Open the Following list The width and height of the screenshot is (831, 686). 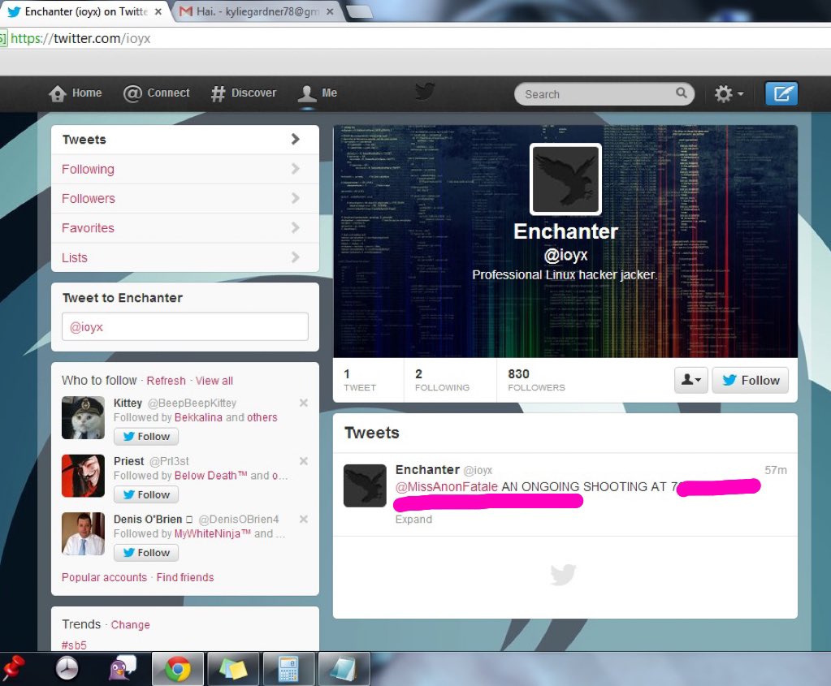[185, 169]
